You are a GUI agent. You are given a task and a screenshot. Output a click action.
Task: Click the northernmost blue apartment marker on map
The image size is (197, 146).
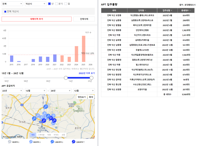[46, 107]
